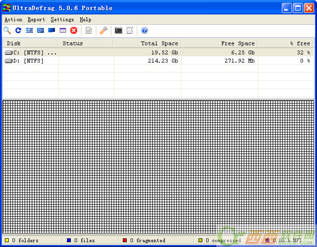Open the Settings menu

[x=62, y=20]
